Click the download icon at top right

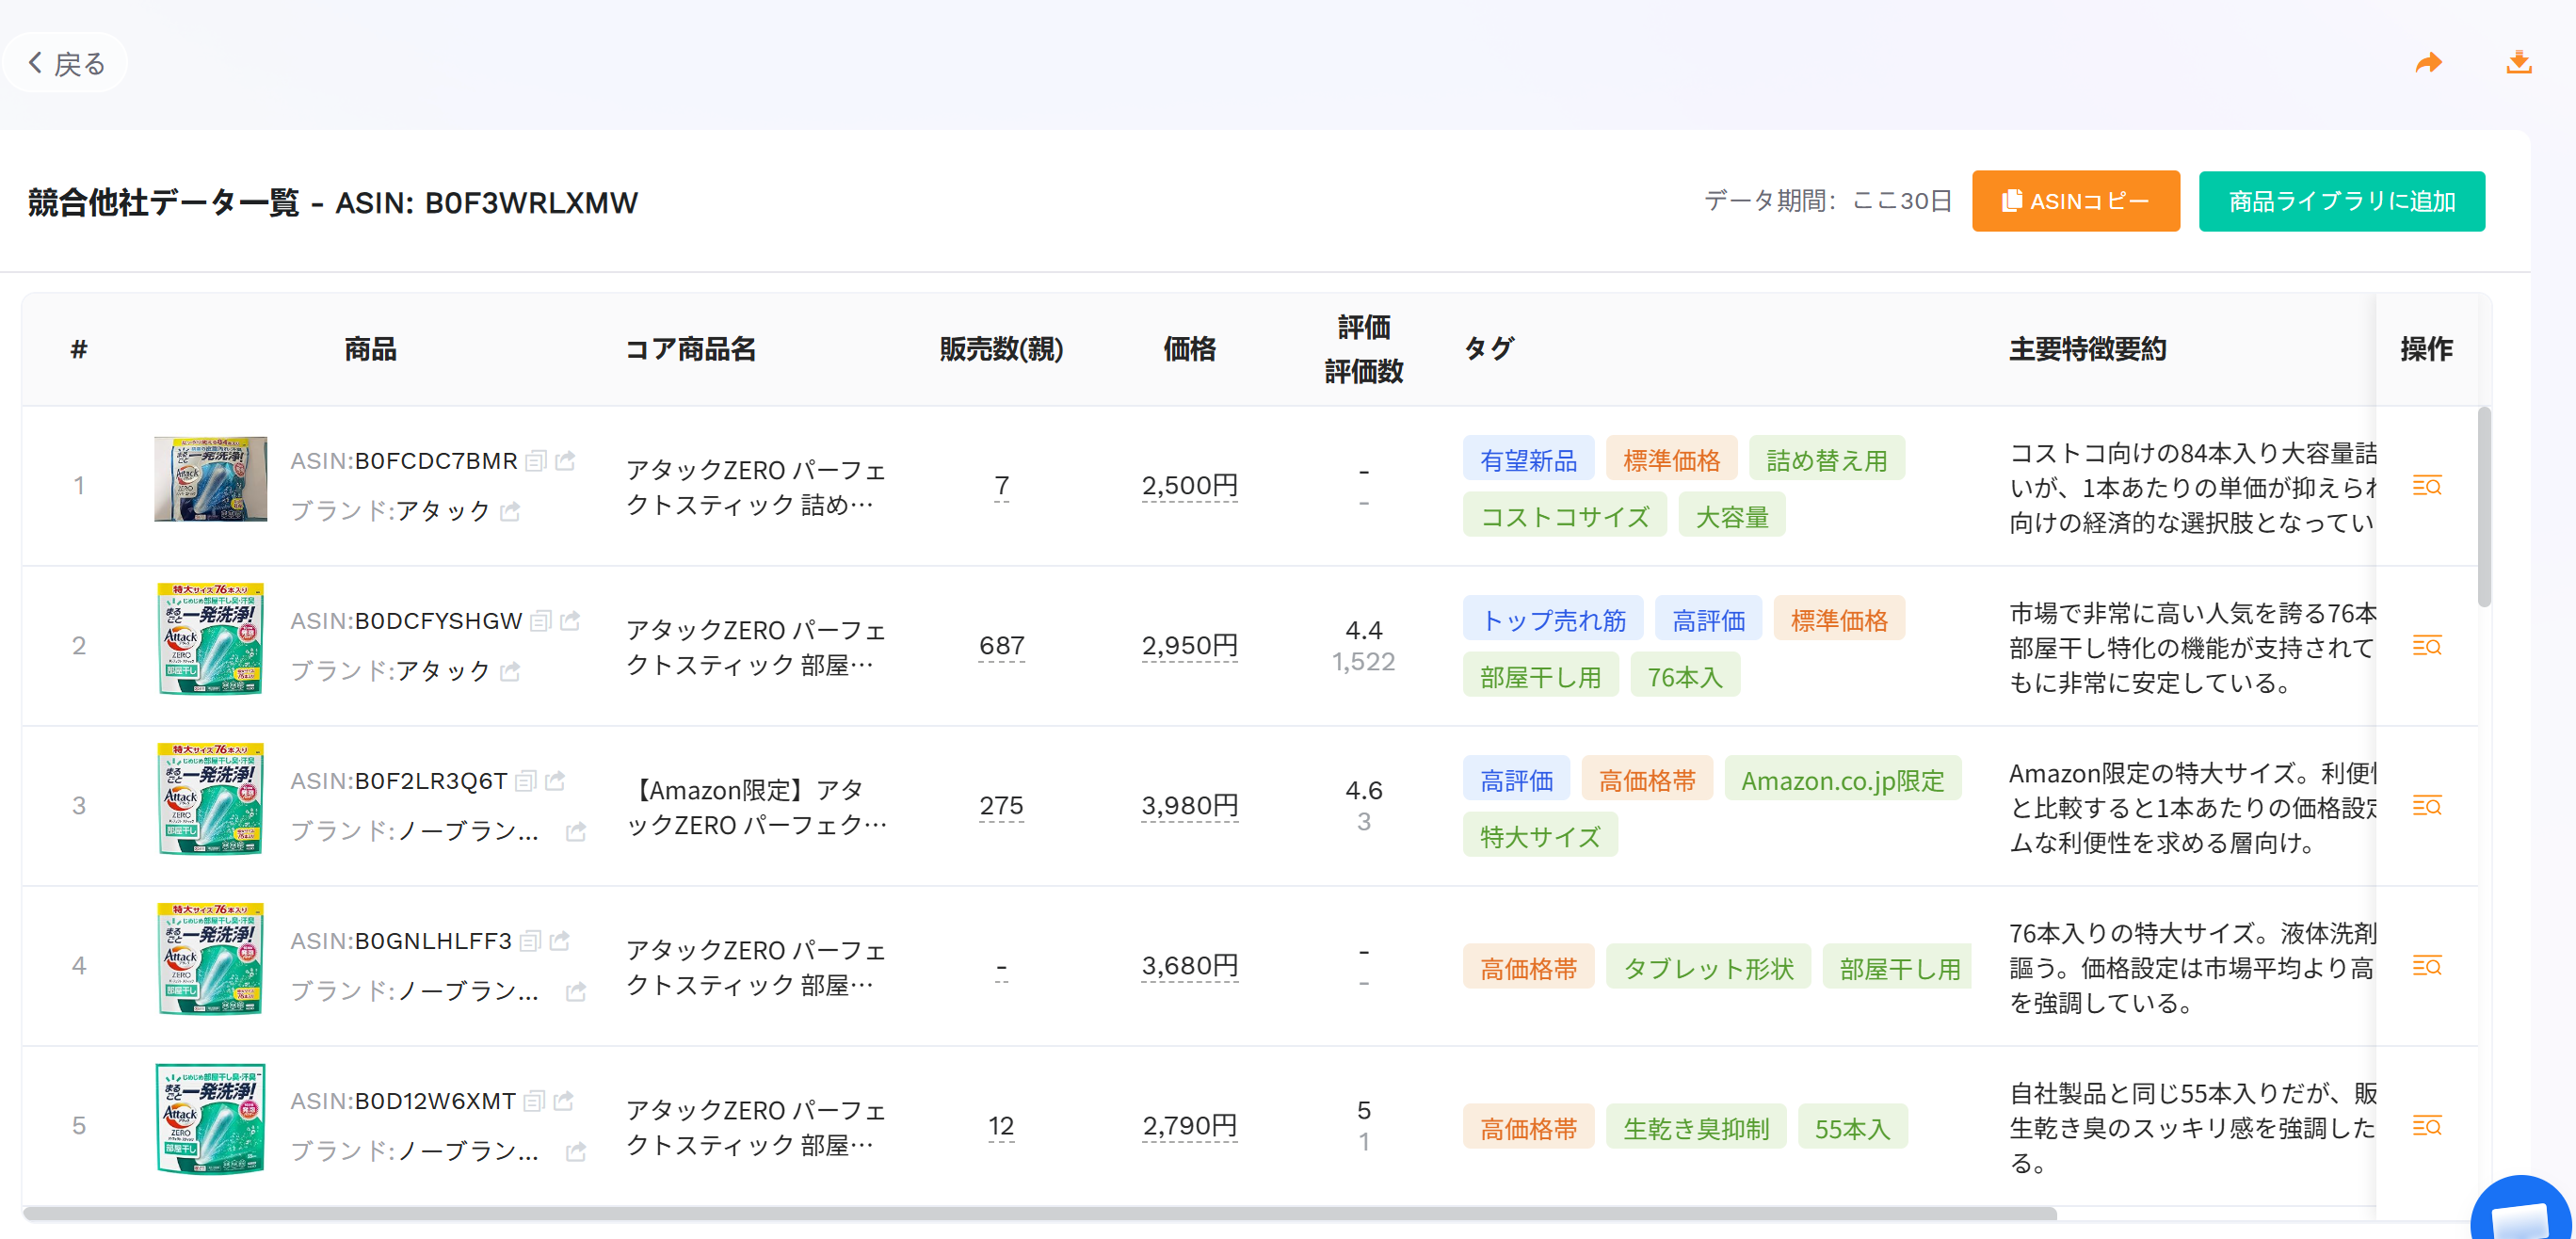click(2518, 63)
